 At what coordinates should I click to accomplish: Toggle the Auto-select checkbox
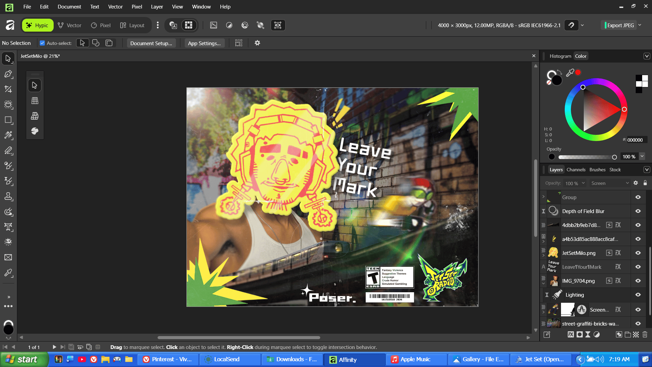tap(42, 43)
